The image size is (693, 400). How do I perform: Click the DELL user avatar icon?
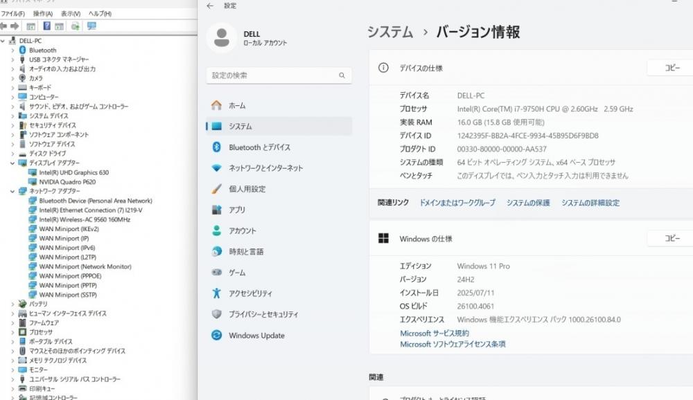[222, 38]
